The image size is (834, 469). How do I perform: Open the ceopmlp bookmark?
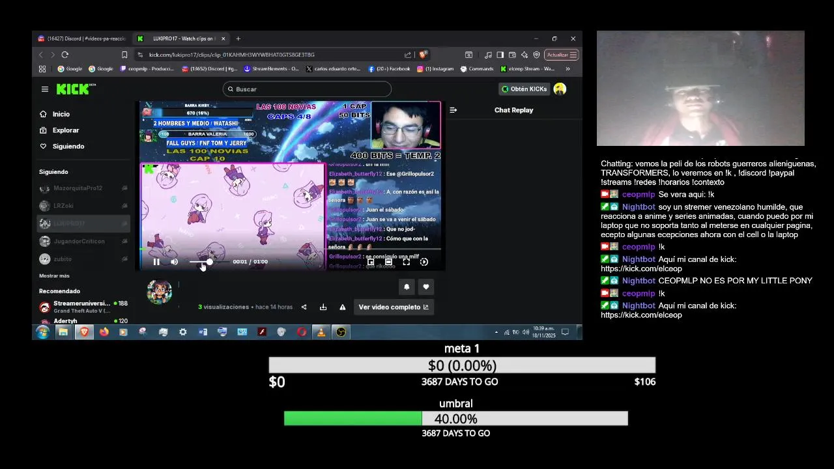pyautogui.click(x=147, y=68)
